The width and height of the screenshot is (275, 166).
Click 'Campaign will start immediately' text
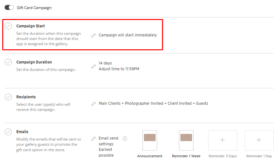coord(128,35)
